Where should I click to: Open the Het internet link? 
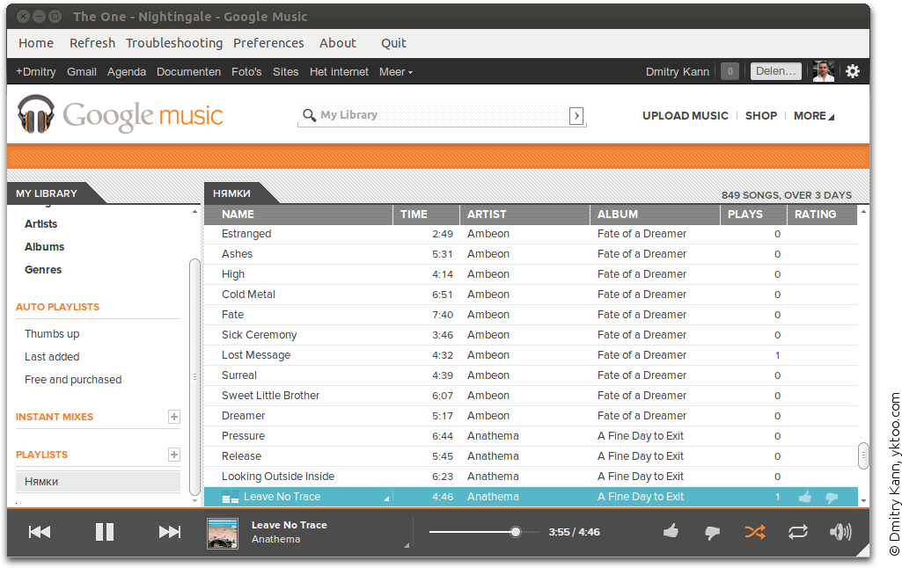point(339,72)
